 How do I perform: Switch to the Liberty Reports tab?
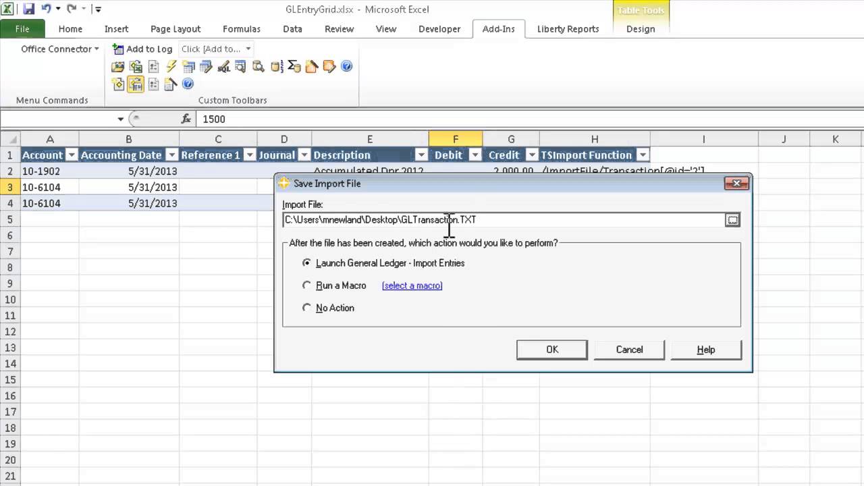[568, 29]
